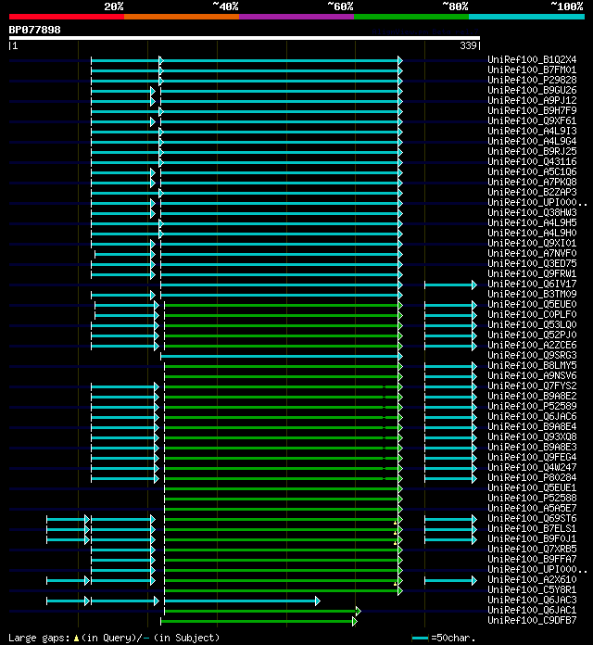This screenshot has width=593, height=645.
Task: Click subject name UniRef100_Q93XQ8
Action: [x=532, y=436]
